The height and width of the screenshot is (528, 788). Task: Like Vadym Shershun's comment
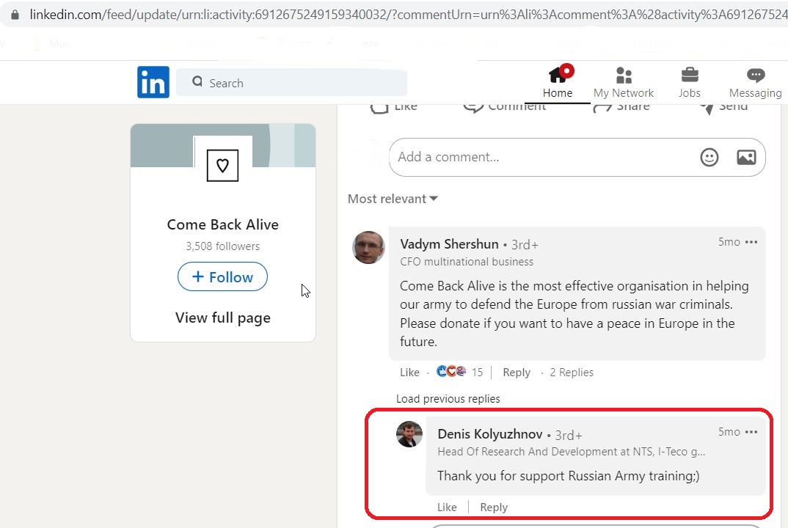[409, 373]
